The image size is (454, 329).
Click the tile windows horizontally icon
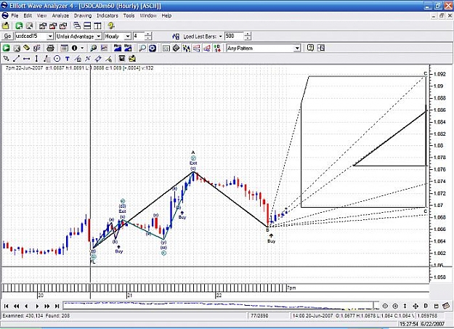(x=87, y=25)
